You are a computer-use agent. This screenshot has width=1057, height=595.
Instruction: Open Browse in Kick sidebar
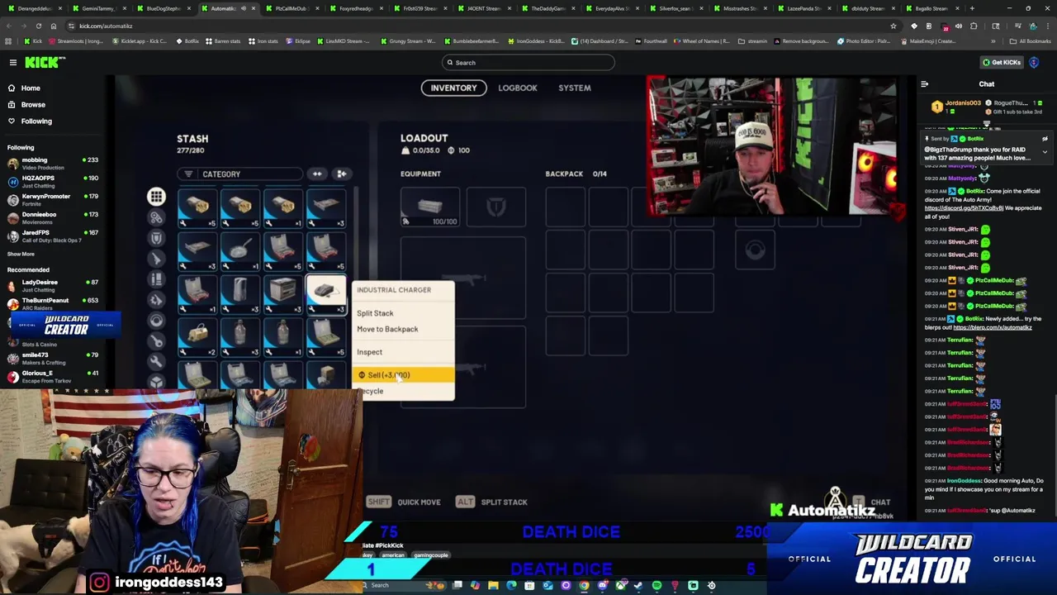coord(33,104)
